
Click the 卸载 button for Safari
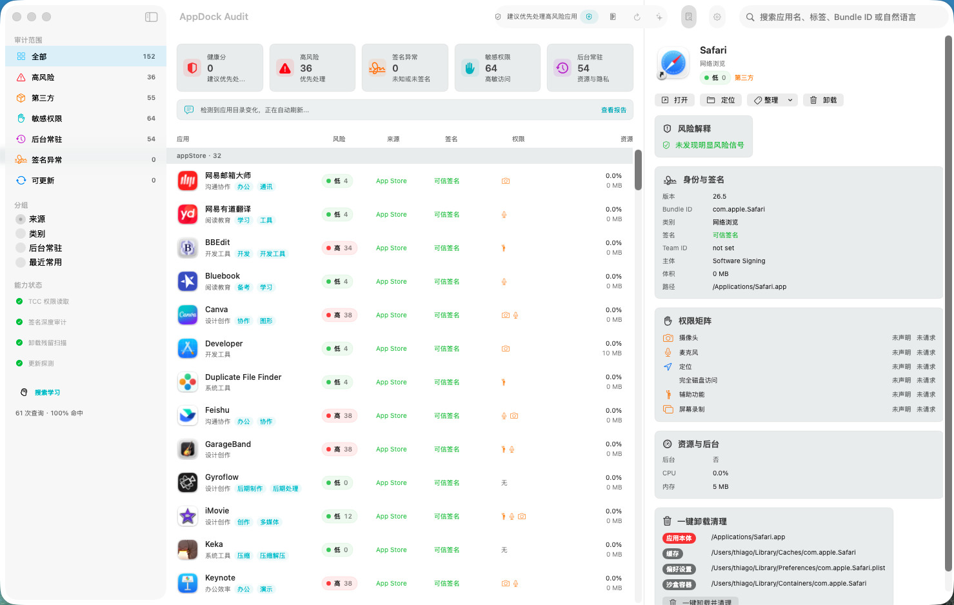823,100
